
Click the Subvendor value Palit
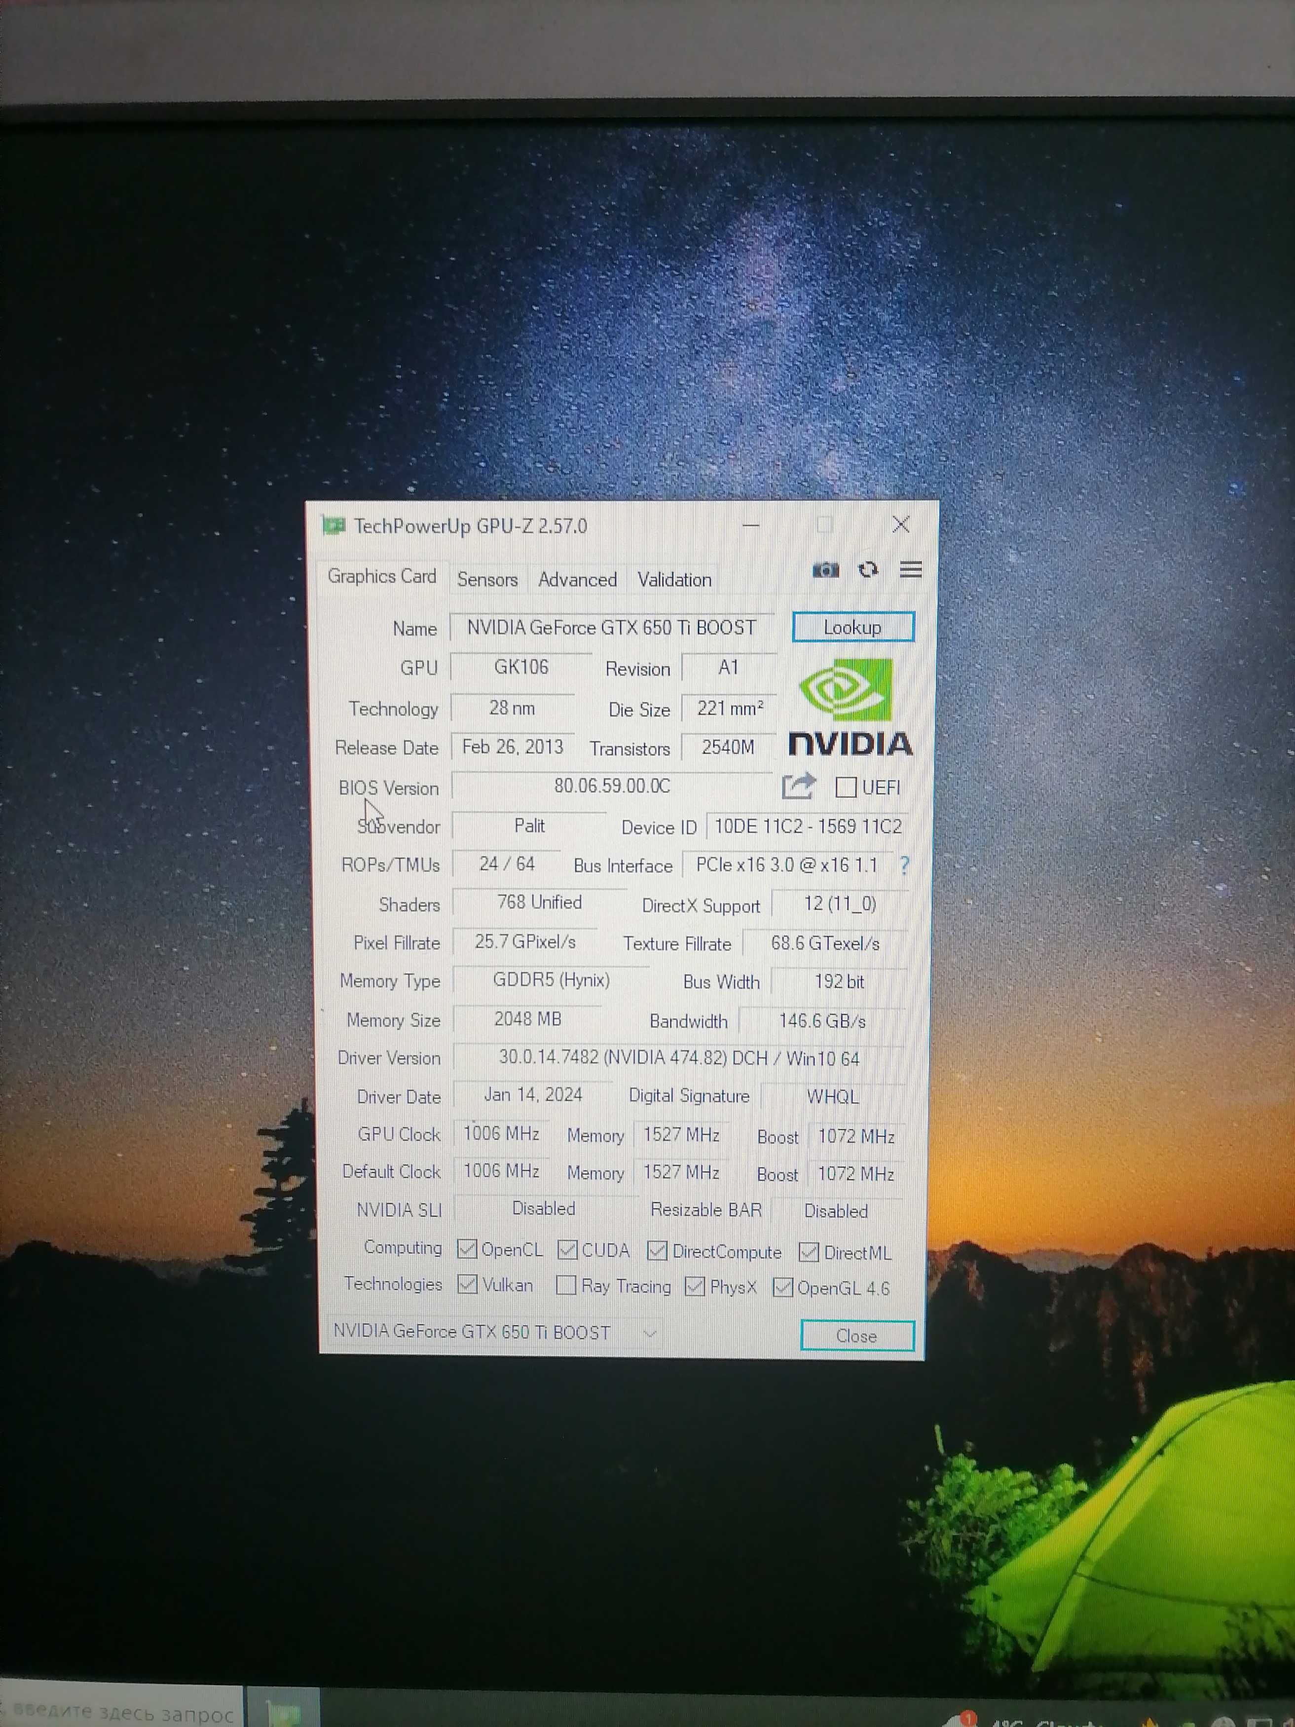[529, 826]
